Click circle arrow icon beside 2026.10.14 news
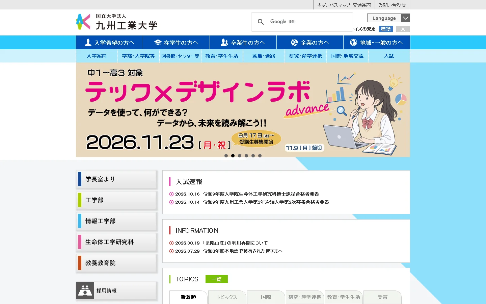This screenshot has width=486, height=304. [171, 202]
